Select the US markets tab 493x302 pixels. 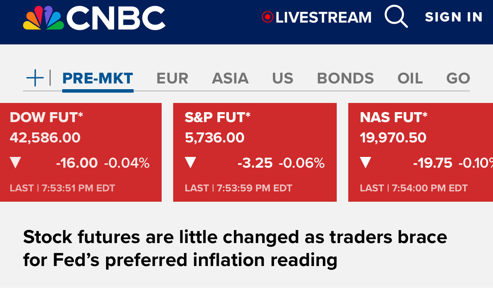tap(283, 78)
